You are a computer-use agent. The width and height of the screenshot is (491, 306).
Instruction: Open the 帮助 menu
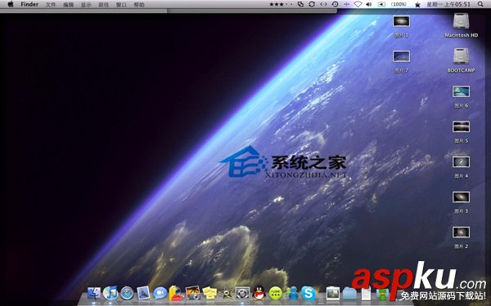[x=139, y=4]
